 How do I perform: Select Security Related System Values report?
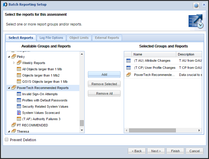(45, 106)
